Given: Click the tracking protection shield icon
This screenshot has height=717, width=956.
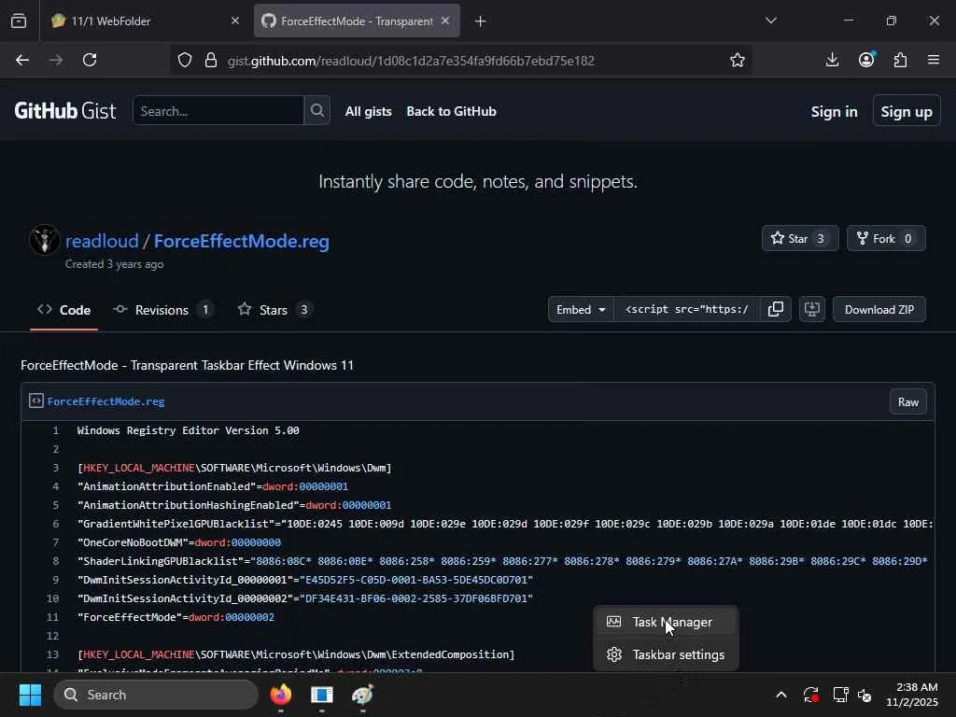Looking at the screenshot, I should pyautogui.click(x=185, y=60).
